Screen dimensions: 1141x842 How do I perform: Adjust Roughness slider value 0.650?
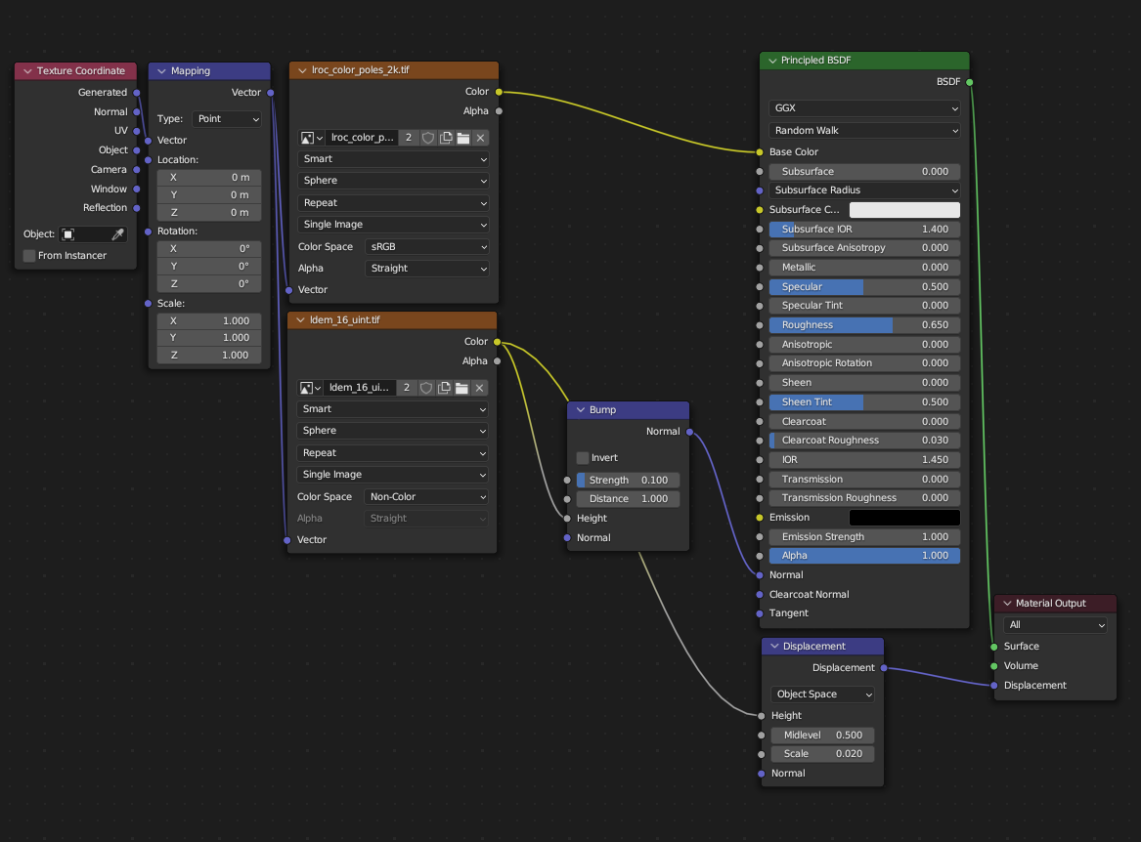tap(864, 325)
